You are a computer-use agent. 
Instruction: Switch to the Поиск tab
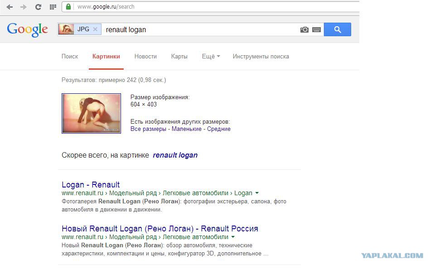70,56
